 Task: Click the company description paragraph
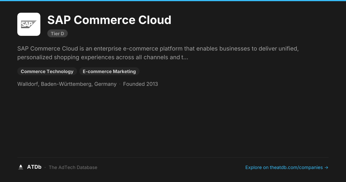(158, 53)
